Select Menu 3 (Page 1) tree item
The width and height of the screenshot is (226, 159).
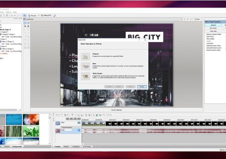[8, 42]
